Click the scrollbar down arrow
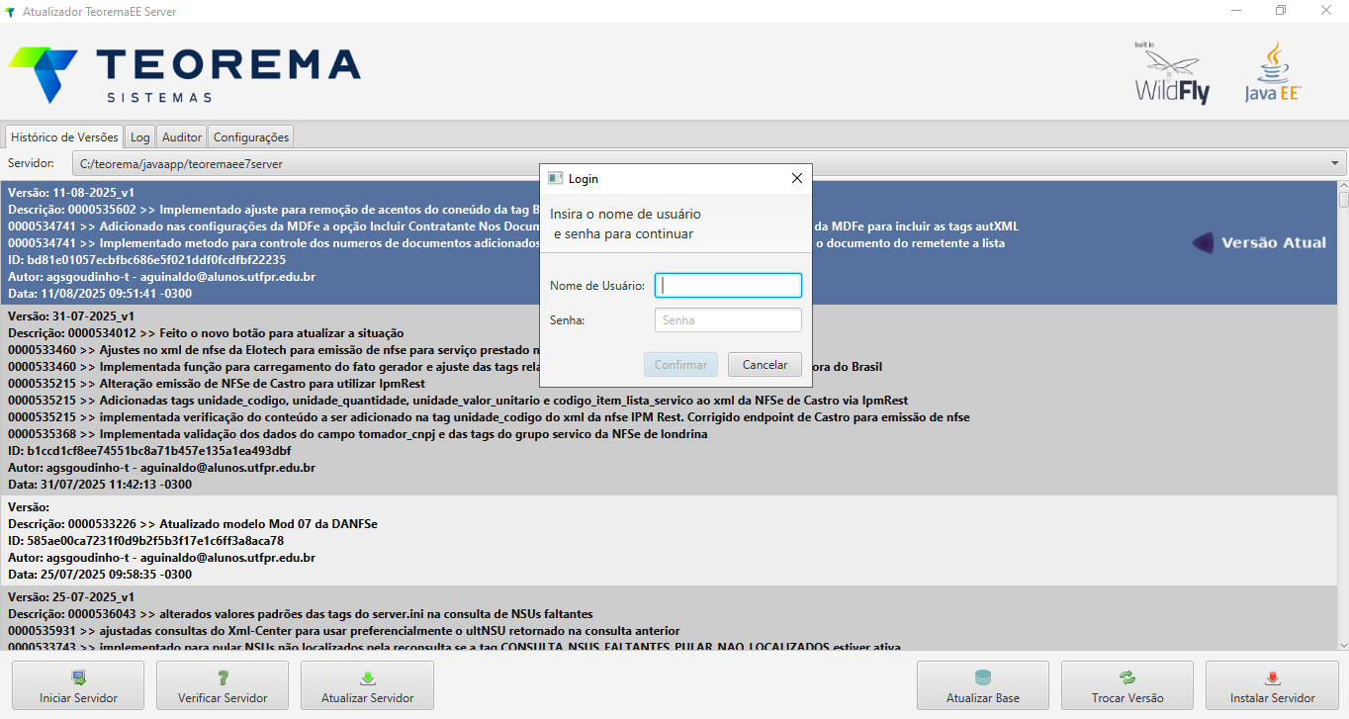The height and width of the screenshot is (719, 1349). click(1343, 645)
